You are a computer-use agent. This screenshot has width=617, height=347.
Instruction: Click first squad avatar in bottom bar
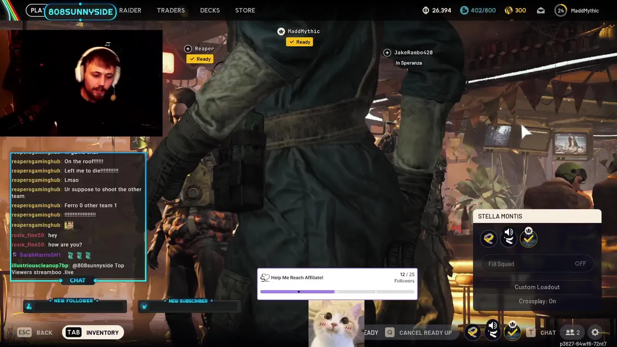473,332
